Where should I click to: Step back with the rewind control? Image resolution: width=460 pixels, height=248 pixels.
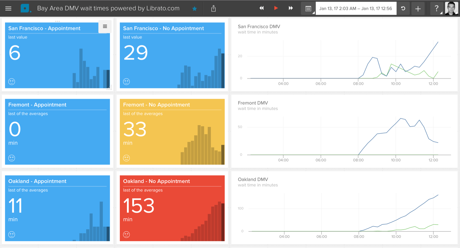(x=261, y=8)
